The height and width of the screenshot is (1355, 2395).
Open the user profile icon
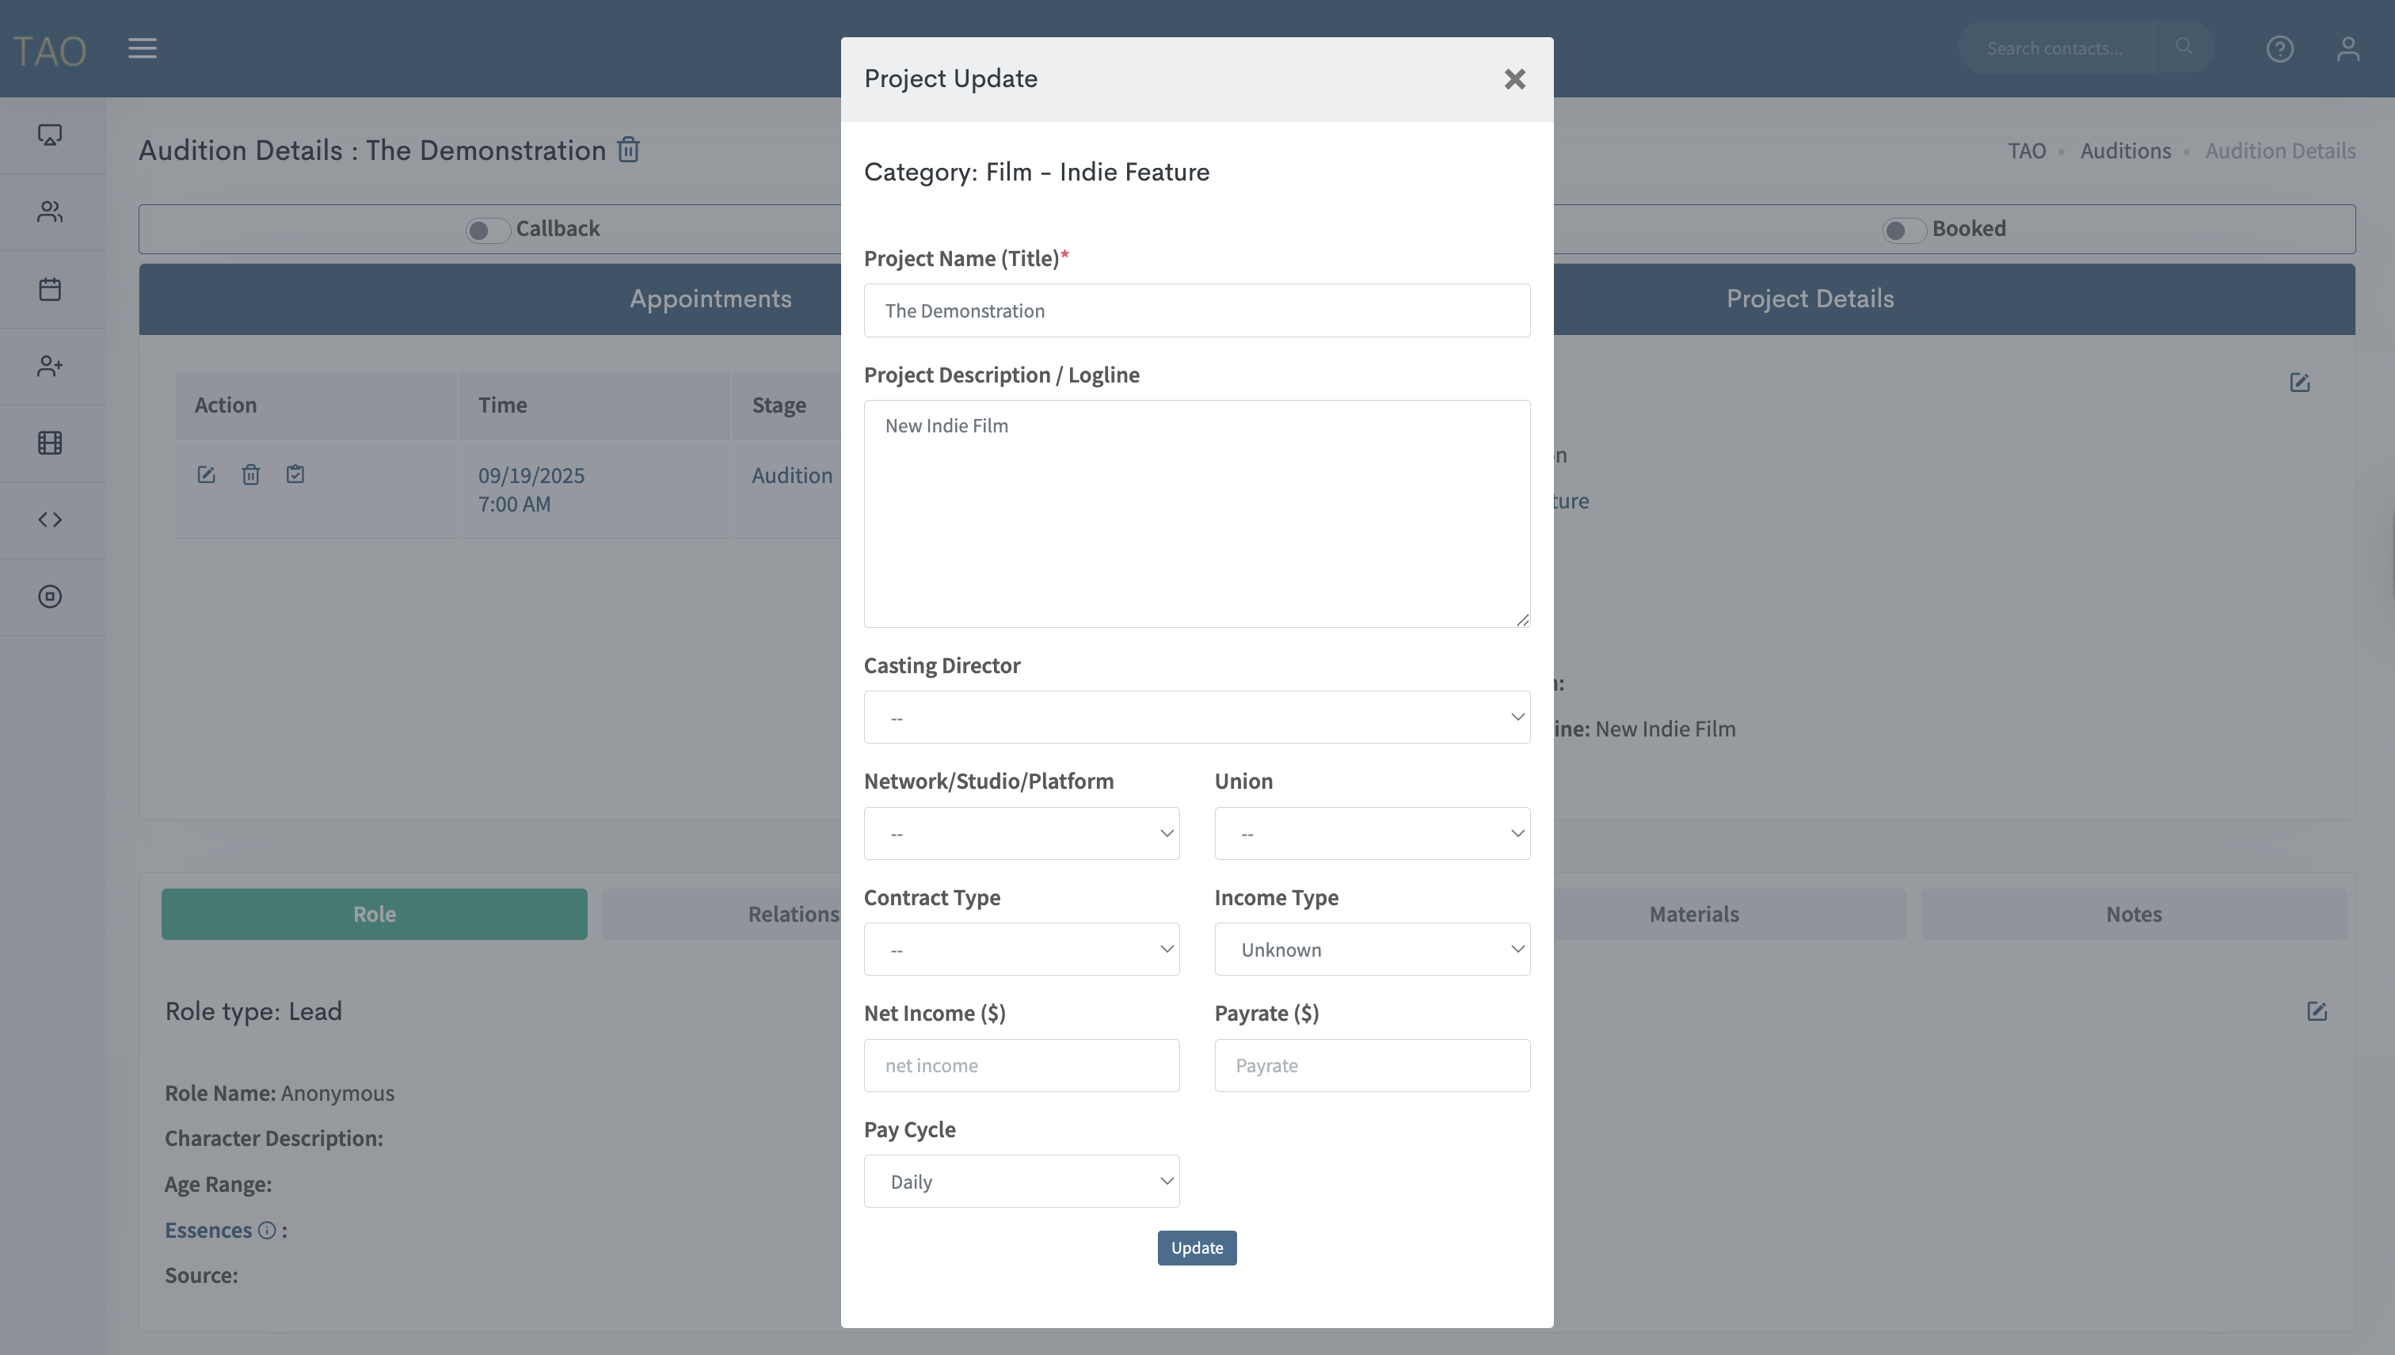click(x=2347, y=48)
